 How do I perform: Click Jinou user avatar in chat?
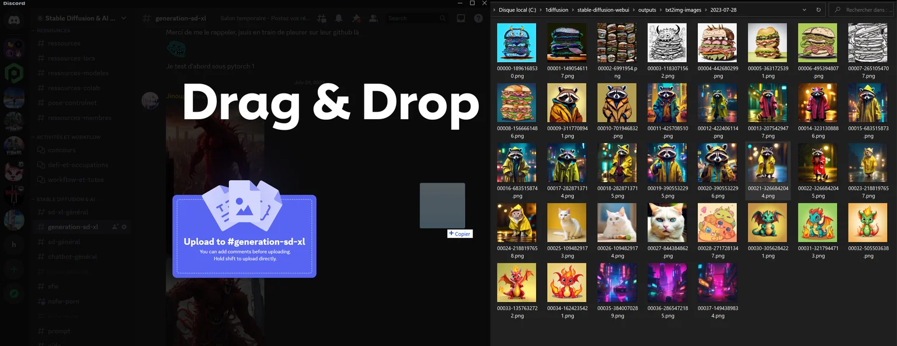click(151, 101)
